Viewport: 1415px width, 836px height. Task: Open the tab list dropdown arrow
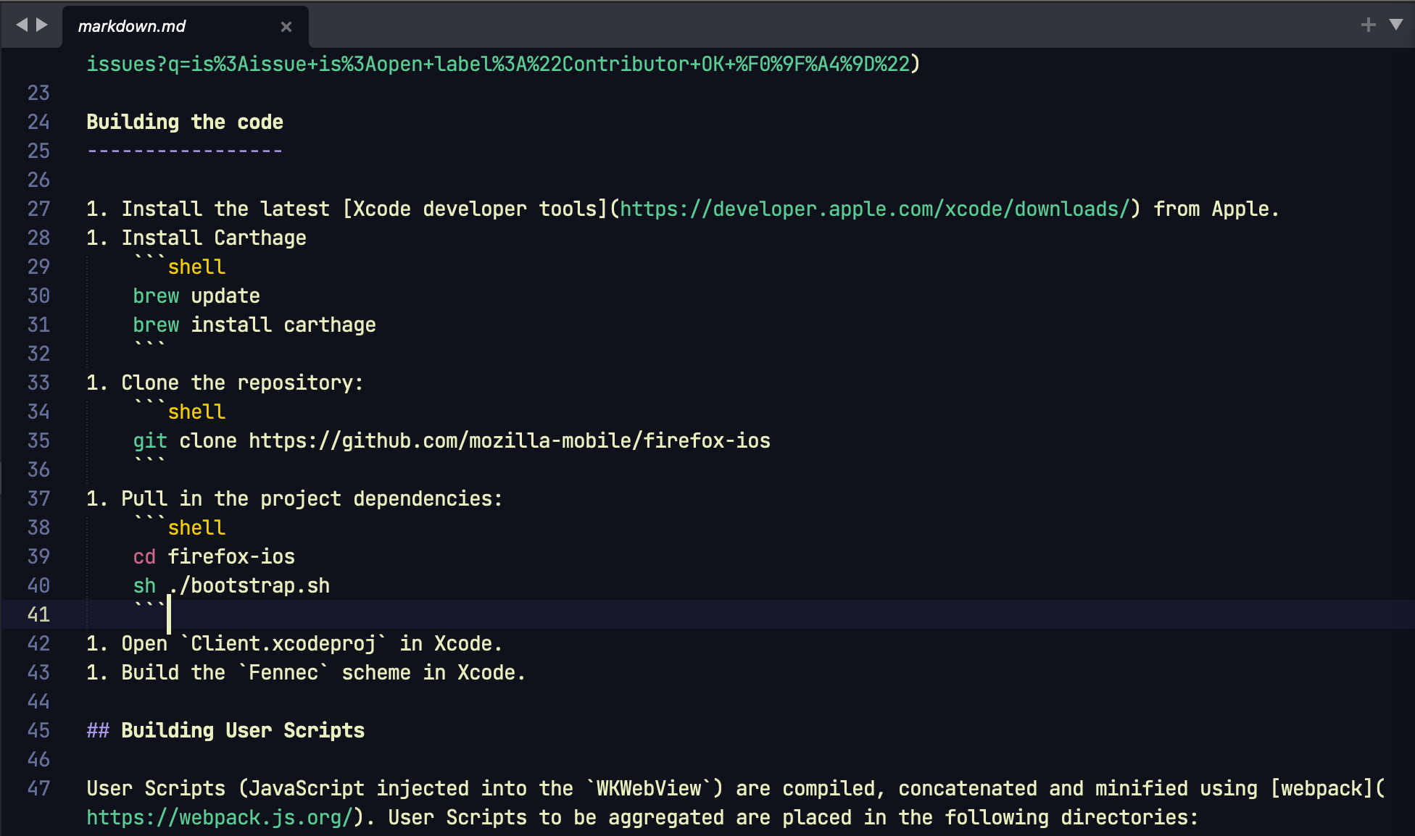tap(1396, 25)
